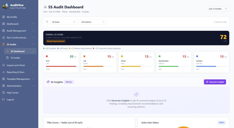
Task: Expand the Inspect and Check chevron
Action: [33, 65]
